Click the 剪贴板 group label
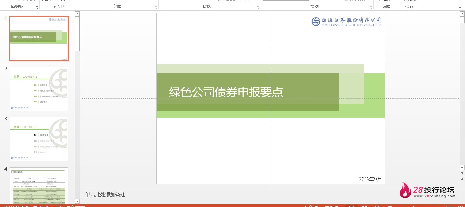Screen dimensions: 465x207 point(17,7)
